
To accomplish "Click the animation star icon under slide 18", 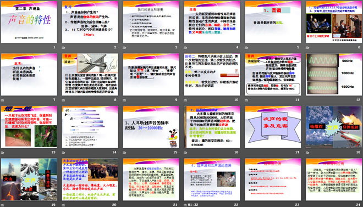I will tap(307, 153).
